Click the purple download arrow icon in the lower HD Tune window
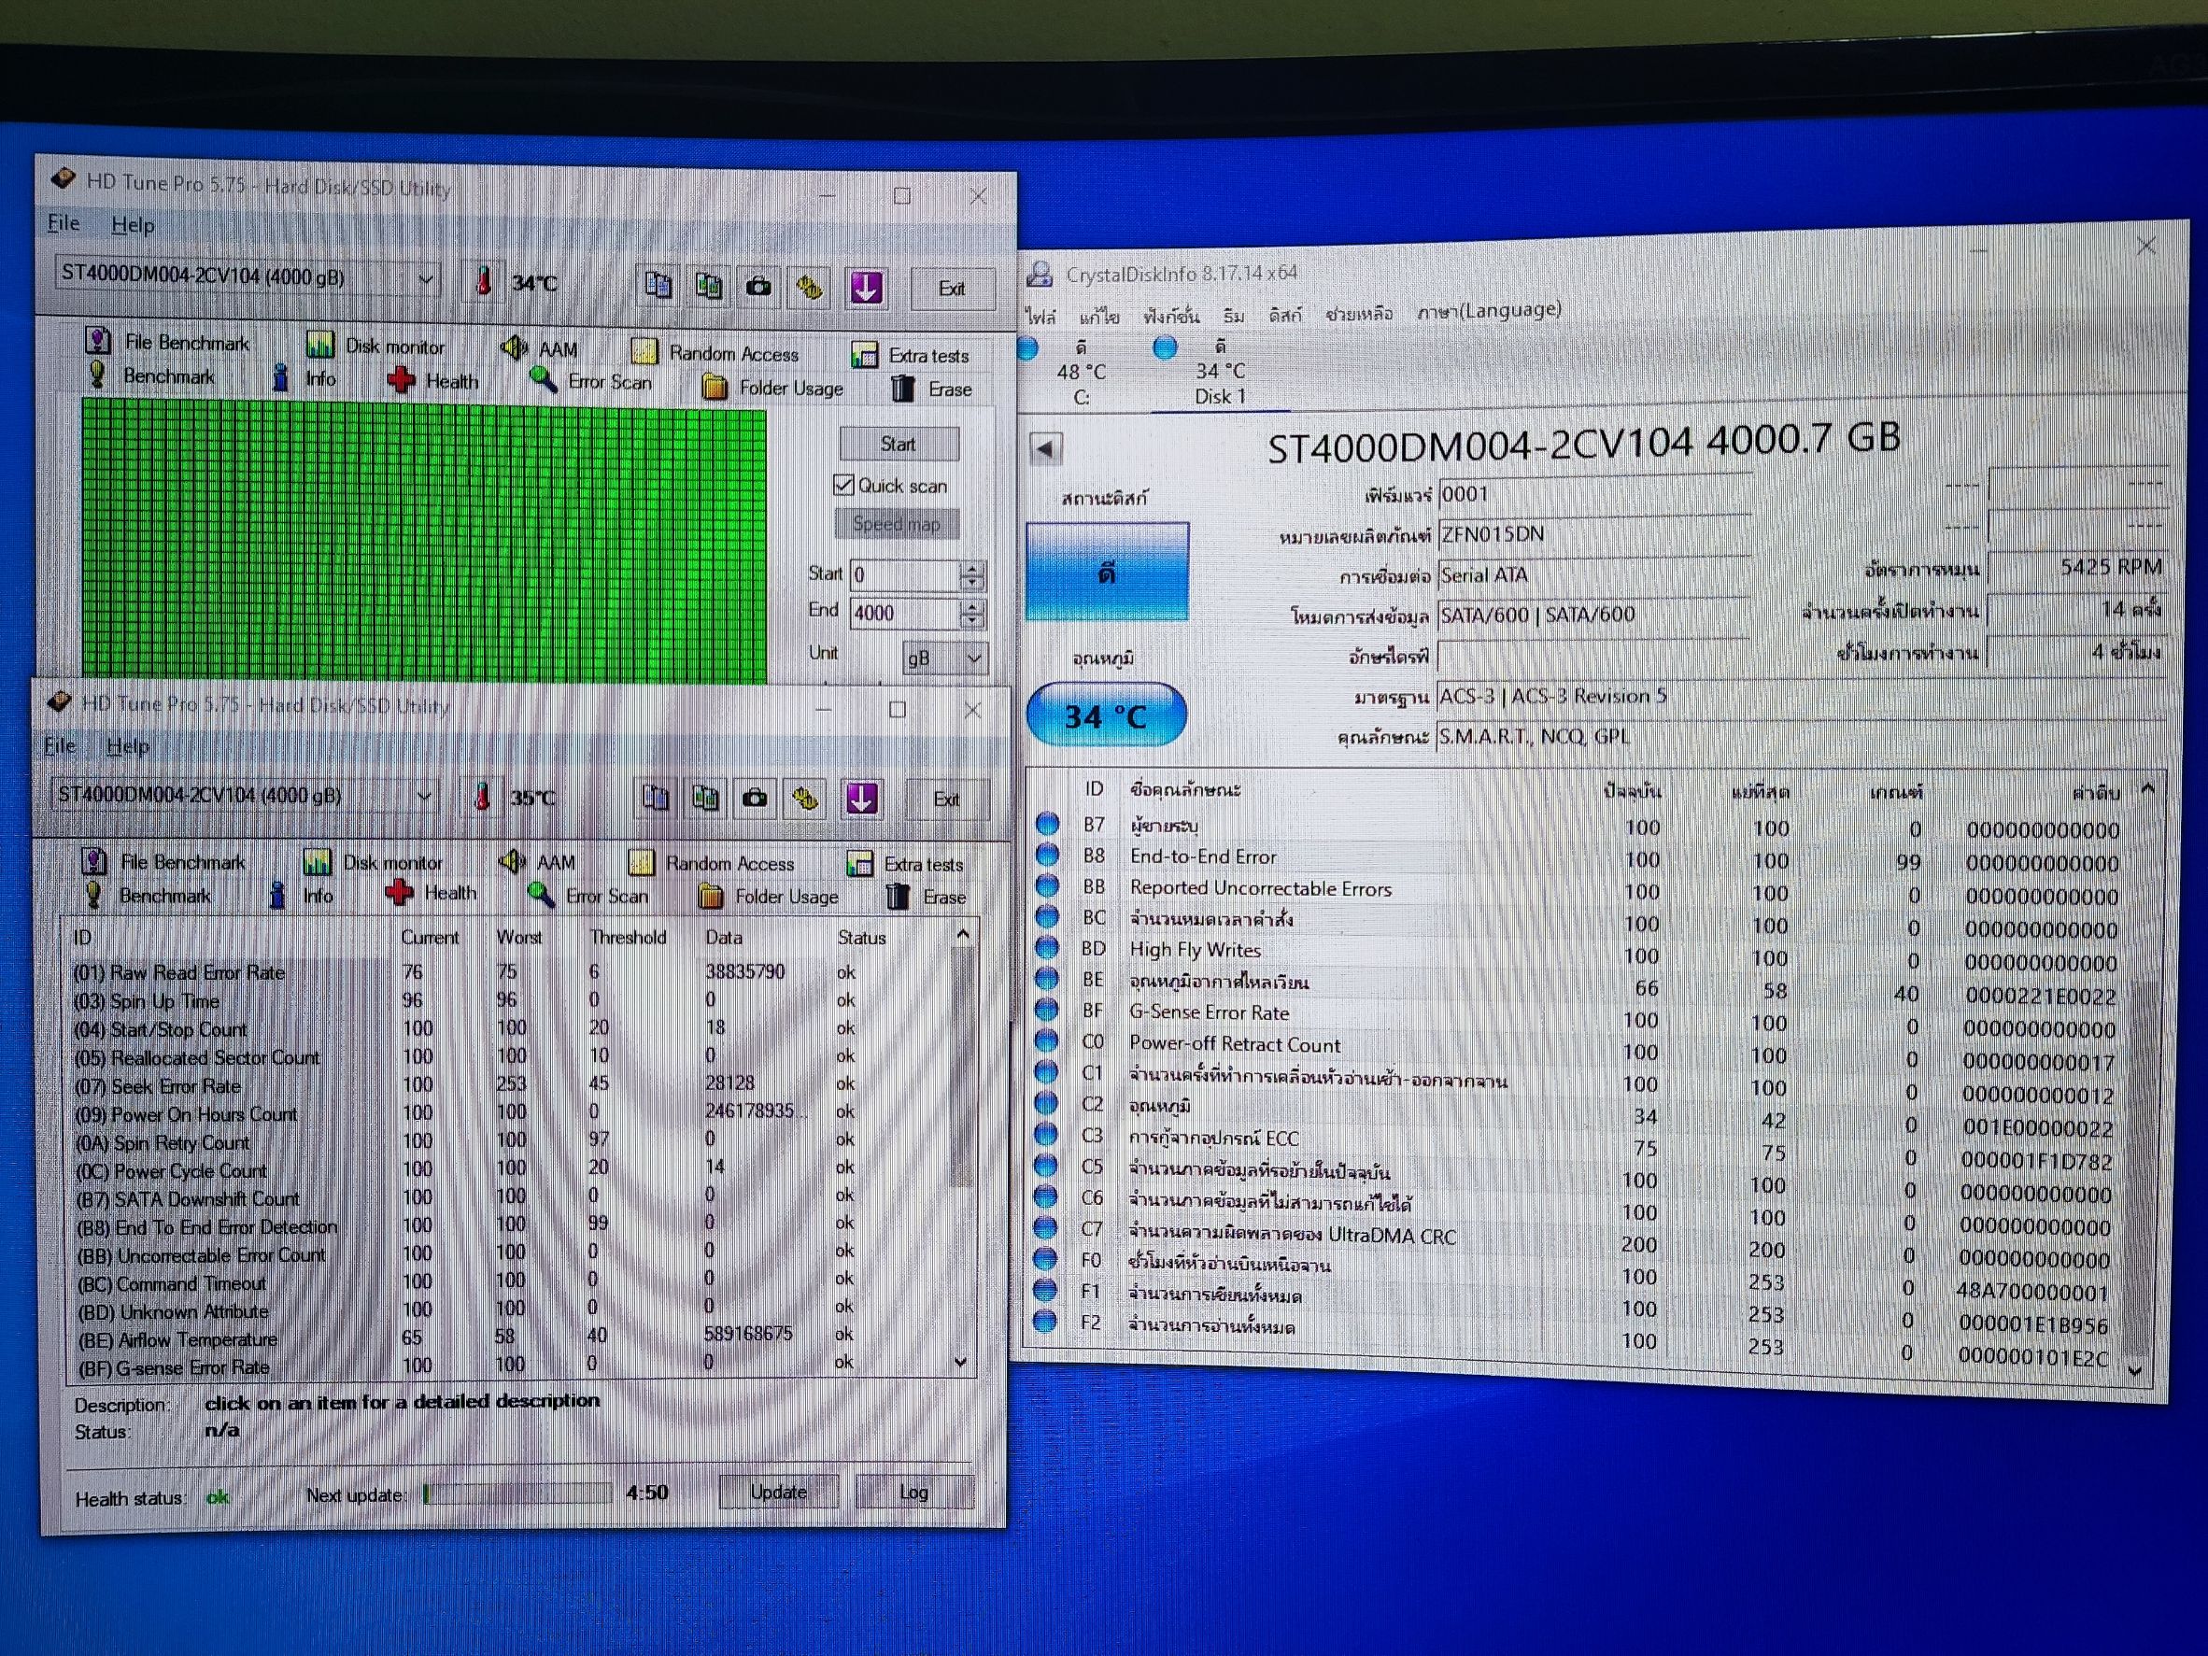The width and height of the screenshot is (2208, 1656). [x=861, y=799]
